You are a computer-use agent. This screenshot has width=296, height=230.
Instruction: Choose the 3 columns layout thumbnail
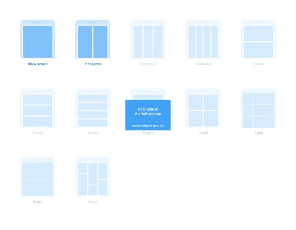click(x=148, y=39)
